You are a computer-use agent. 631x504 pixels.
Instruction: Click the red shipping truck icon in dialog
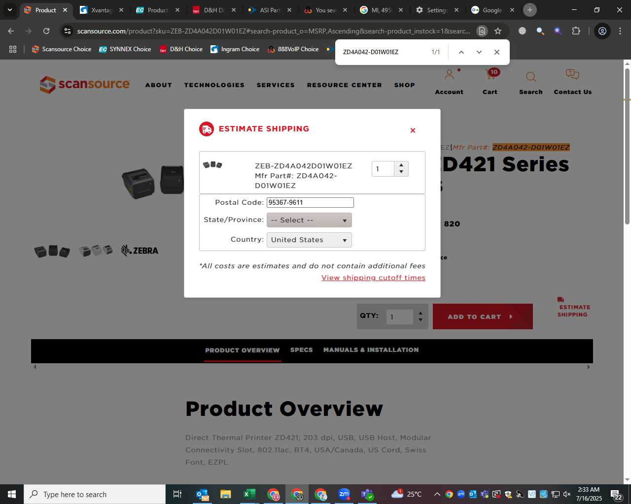pos(207,129)
